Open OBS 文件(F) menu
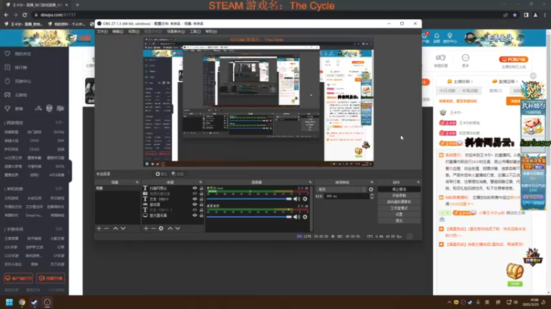This screenshot has width=551, height=309. (102, 32)
